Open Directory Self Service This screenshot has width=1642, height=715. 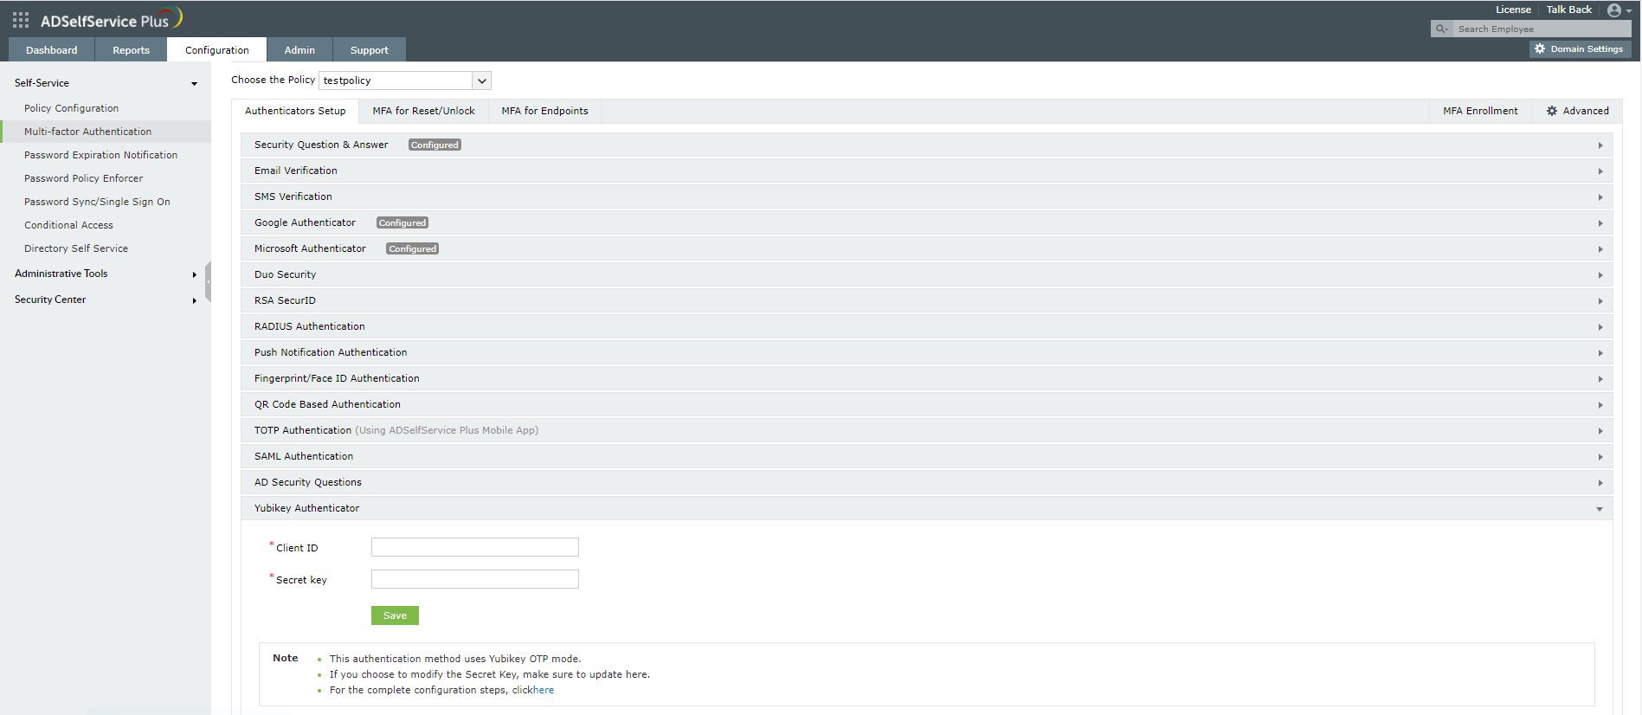click(76, 248)
